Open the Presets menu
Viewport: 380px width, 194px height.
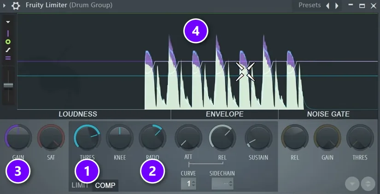tap(310, 5)
